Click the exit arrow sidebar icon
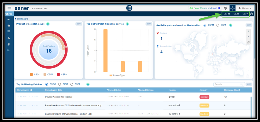 [9, 50]
